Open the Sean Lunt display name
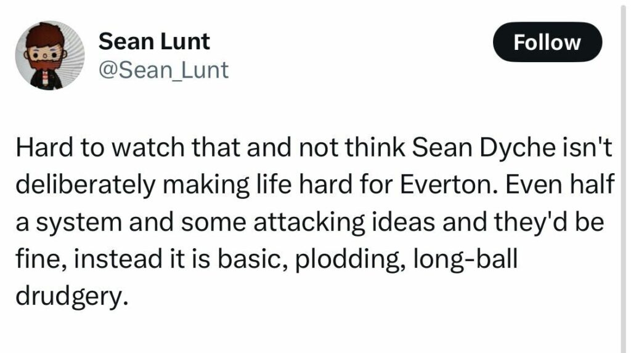The width and height of the screenshot is (631, 353). (x=153, y=41)
